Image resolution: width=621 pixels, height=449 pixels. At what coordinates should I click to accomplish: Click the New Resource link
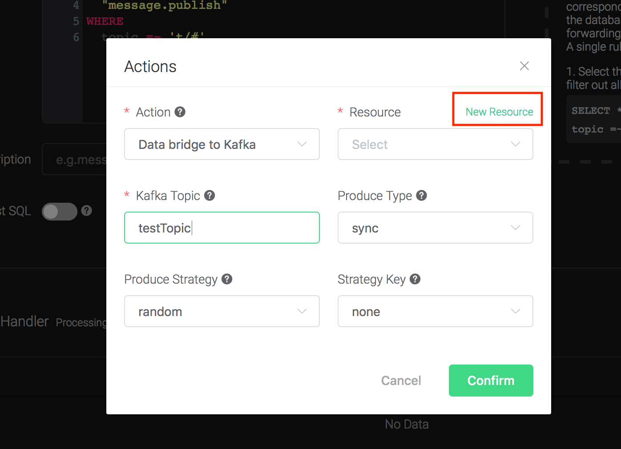click(499, 112)
